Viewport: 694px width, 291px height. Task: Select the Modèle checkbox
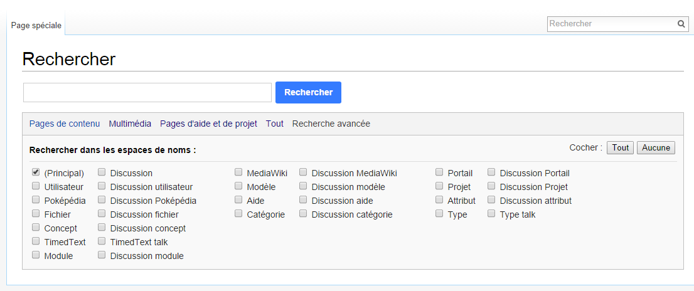pos(238,186)
